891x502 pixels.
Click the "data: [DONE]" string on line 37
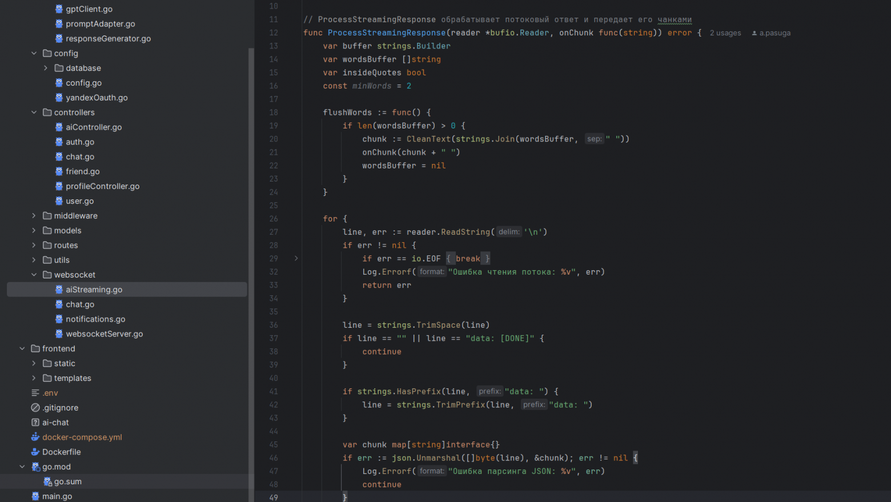(500, 339)
